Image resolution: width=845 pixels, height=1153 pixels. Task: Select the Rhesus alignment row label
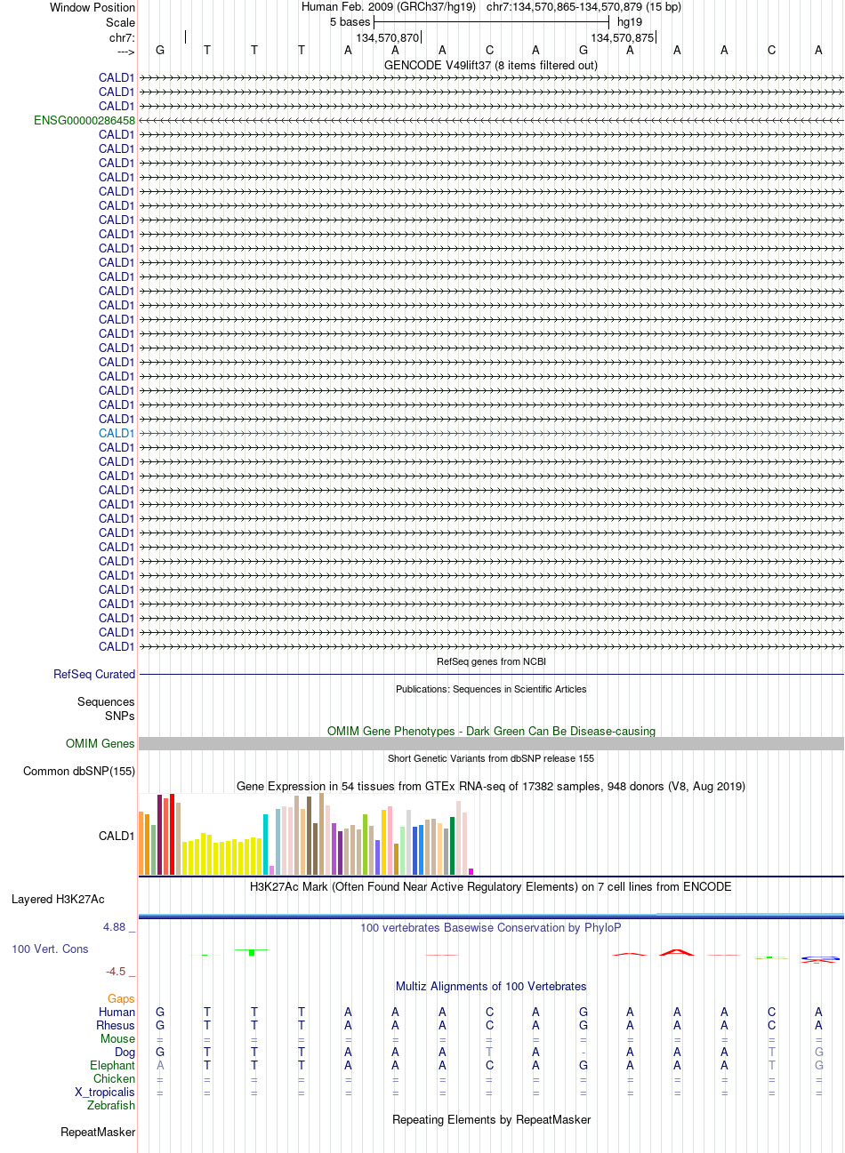pos(116,1026)
